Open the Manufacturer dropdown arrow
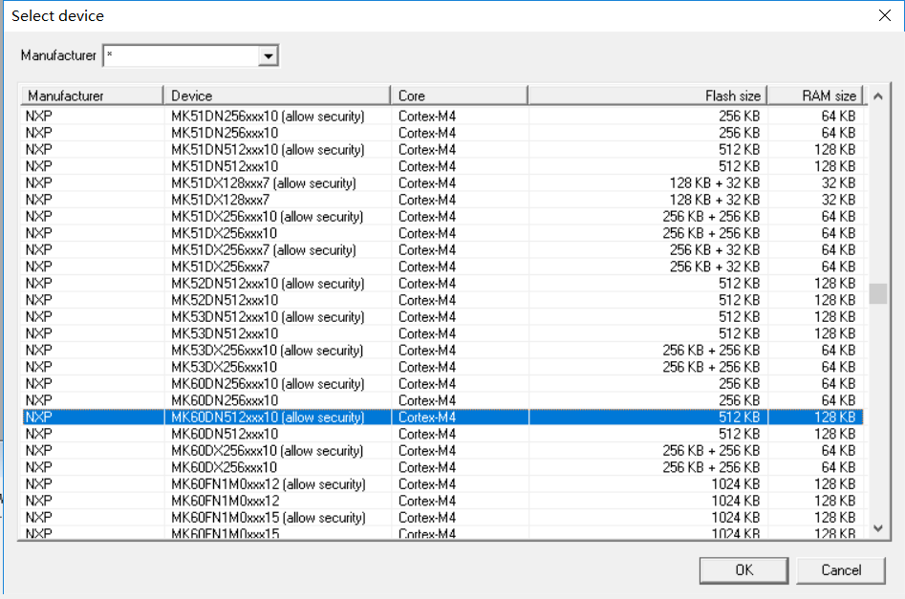Screen dimensions: 905x599 point(268,56)
